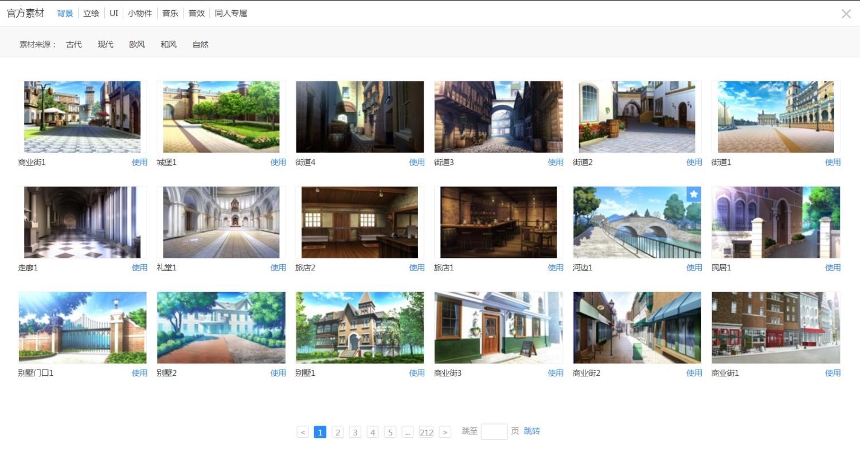This screenshot has width=860, height=456.
Task: Use the 礼堂1 background
Action: click(278, 268)
